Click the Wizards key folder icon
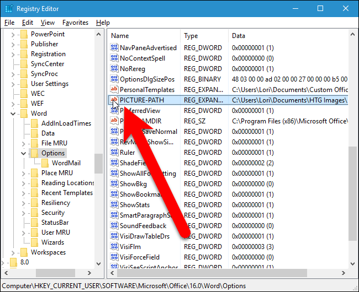The height and width of the screenshot is (292, 359). pos(35,242)
